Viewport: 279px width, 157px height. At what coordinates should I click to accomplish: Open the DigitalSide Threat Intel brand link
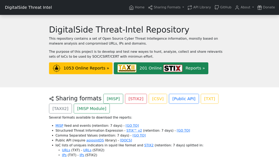point(29,7)
